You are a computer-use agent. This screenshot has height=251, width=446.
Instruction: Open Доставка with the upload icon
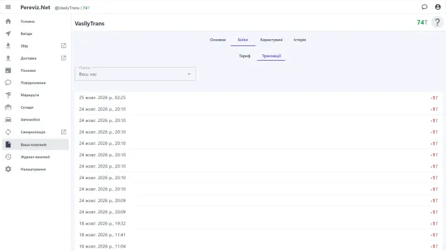click(8, 58)
